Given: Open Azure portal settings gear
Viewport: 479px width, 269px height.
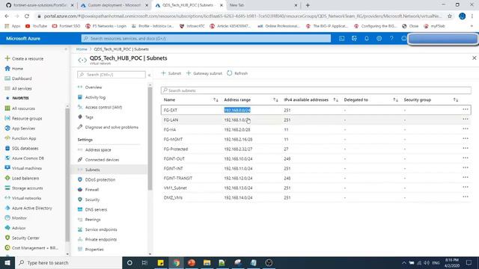Looking at the screenshot, I should click(379, 38).
